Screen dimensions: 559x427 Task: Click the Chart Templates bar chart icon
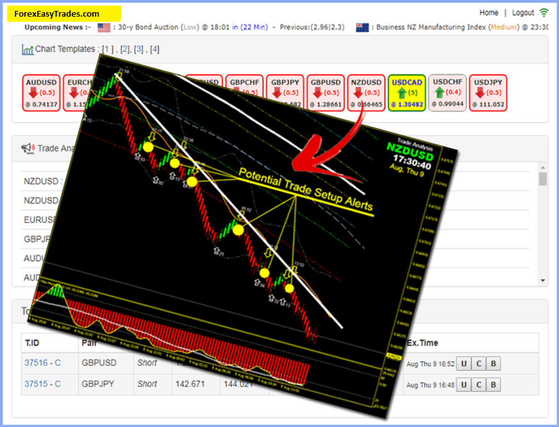tap(28, 49)
